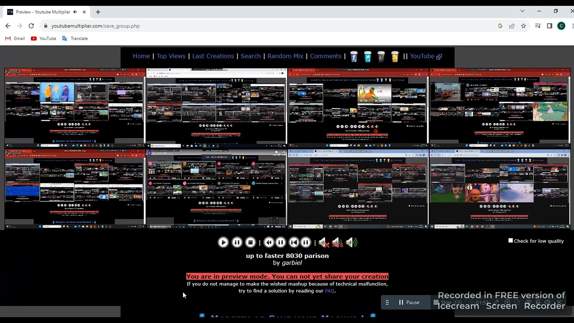Click the author name garbiel
Screen dimensions: 574x323
pyautogui.click(x=291, y=263)
